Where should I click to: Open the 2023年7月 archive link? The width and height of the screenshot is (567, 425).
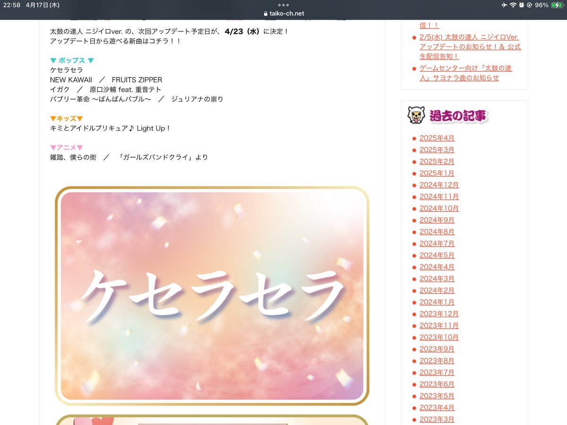coord(437,373)
